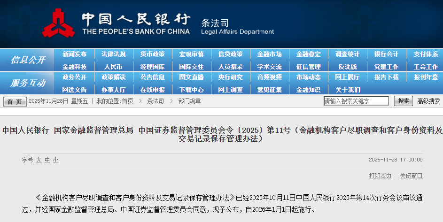Click the timestamp 2025-11-28 17:00:00
Screen dimensions: 443x222
[396, 160]
